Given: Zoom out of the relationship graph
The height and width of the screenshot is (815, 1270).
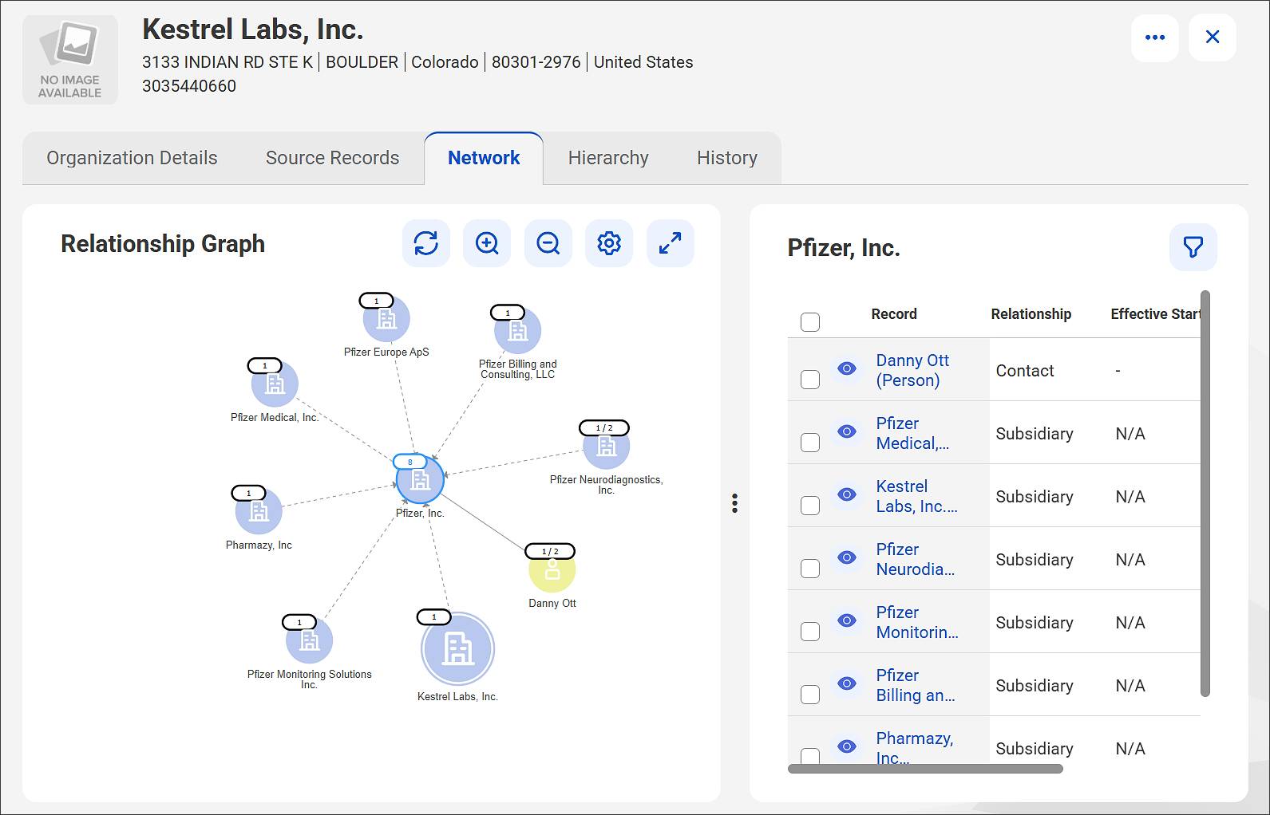Looking at the screenshot, I should (548, 243).
